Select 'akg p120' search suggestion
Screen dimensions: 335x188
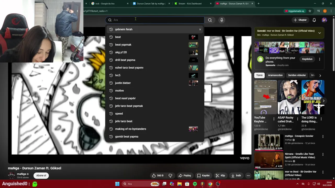click(155, 52)
